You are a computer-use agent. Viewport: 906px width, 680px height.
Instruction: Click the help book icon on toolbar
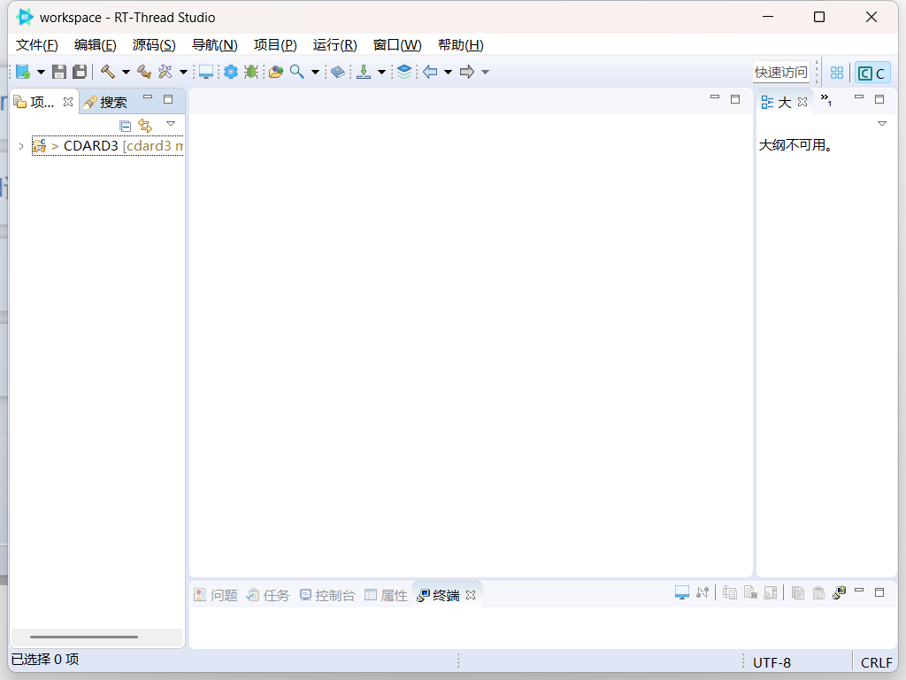pyautogui.click(x=338, y=72)
